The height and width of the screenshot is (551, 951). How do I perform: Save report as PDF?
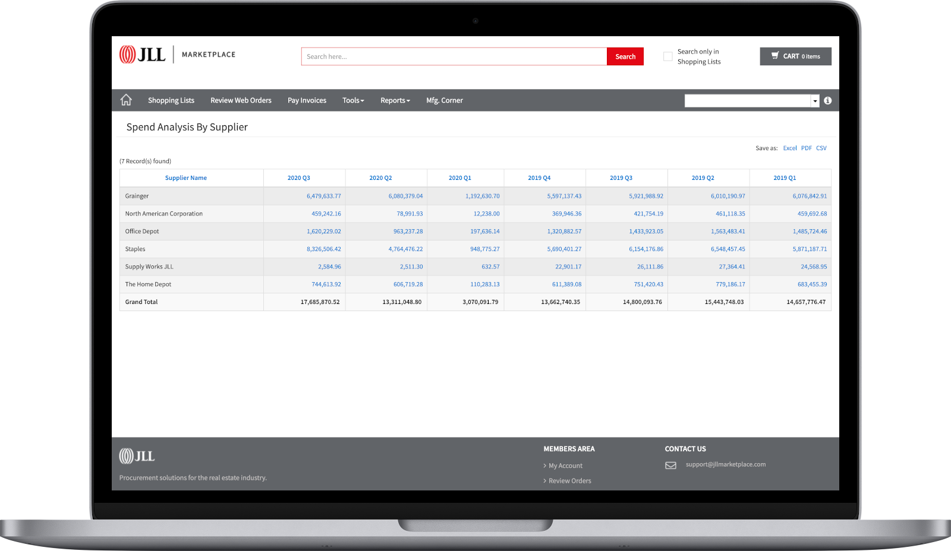[x=807, y=148]
